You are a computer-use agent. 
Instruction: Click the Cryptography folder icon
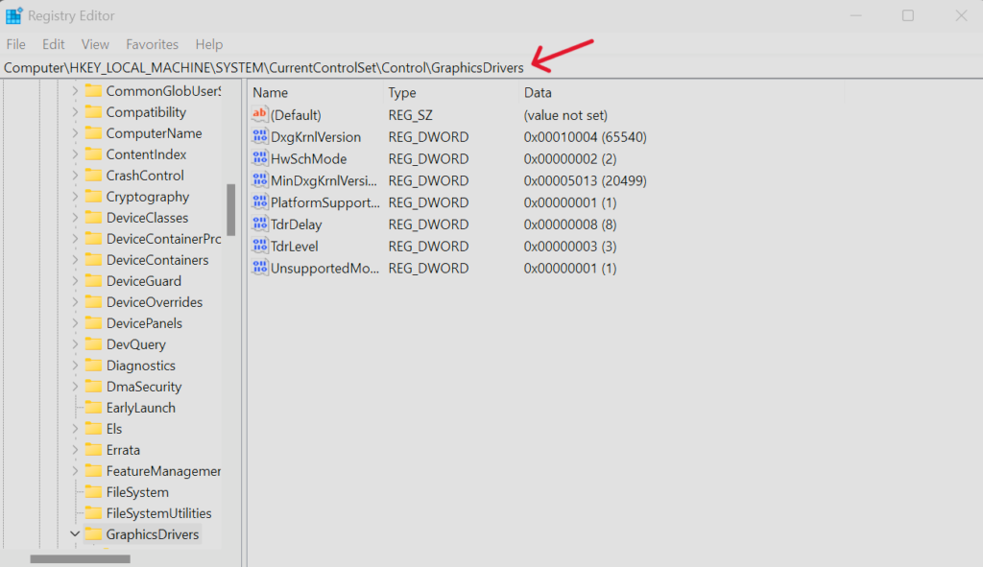[93, 197]
